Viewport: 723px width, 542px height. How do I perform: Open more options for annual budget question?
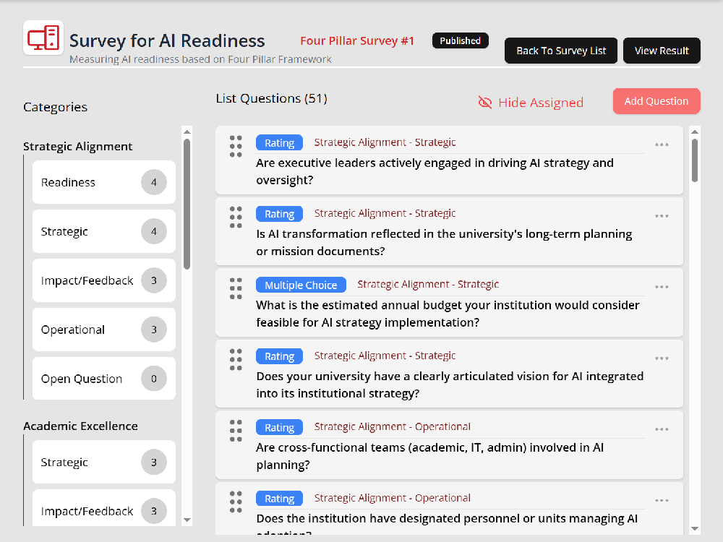[662, 287]
